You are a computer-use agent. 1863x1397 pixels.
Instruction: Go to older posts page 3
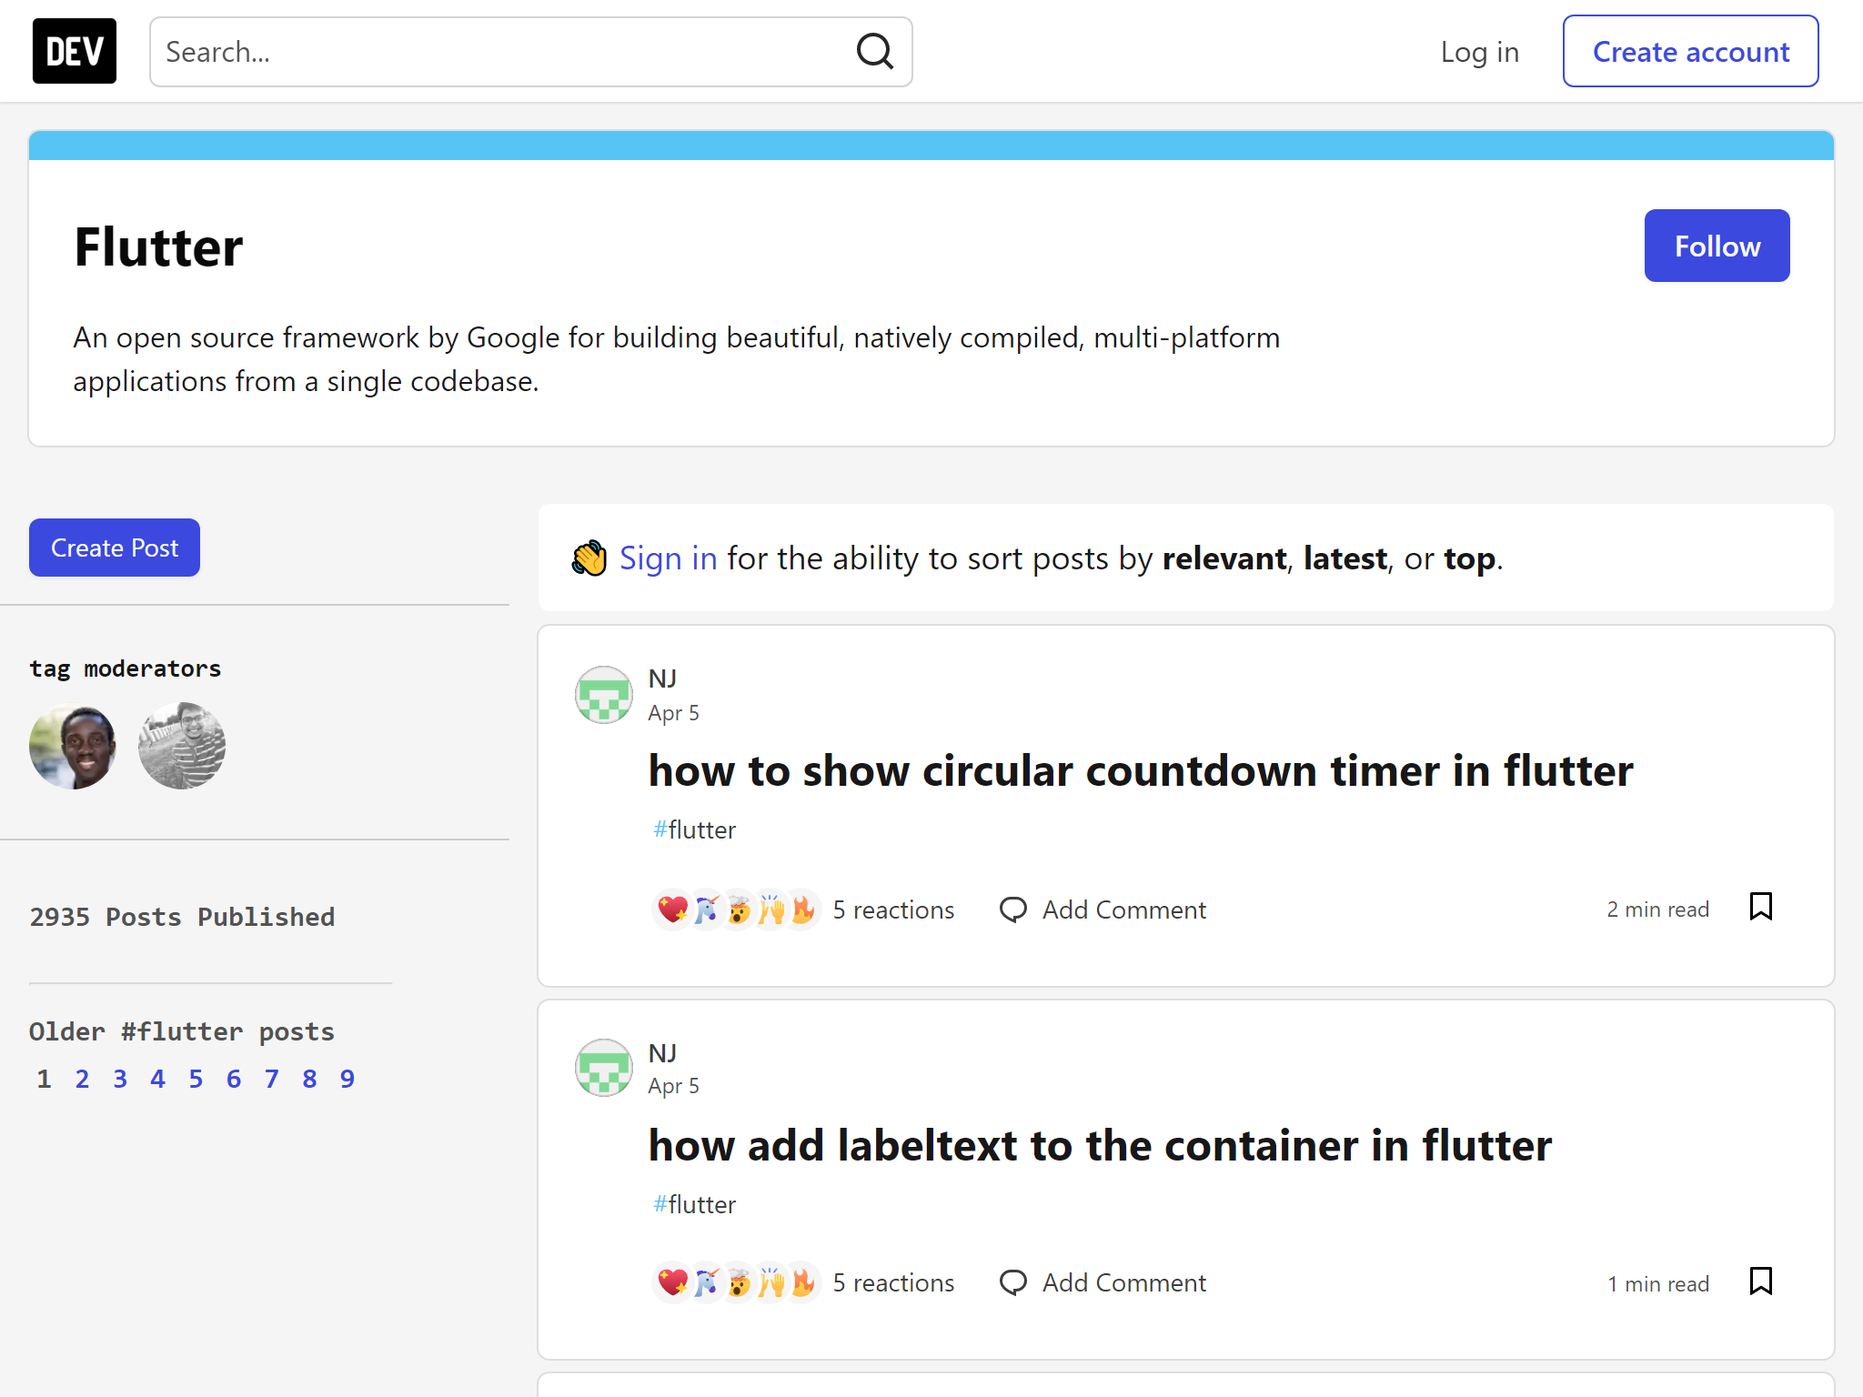coord(120,1079)
